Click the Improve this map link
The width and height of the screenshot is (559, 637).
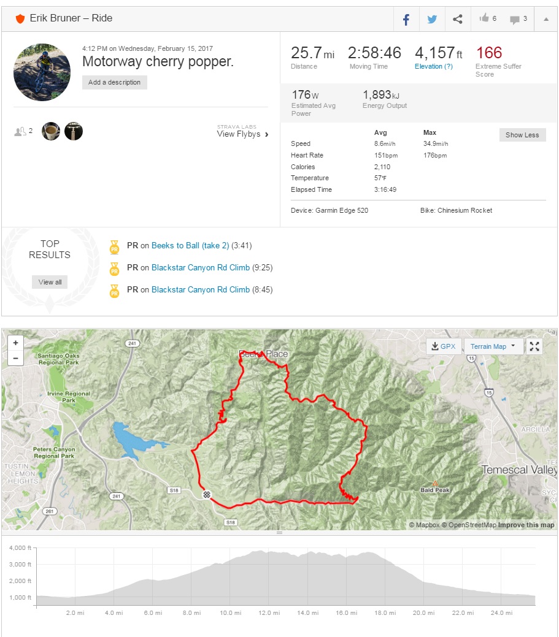click(526, 525)
